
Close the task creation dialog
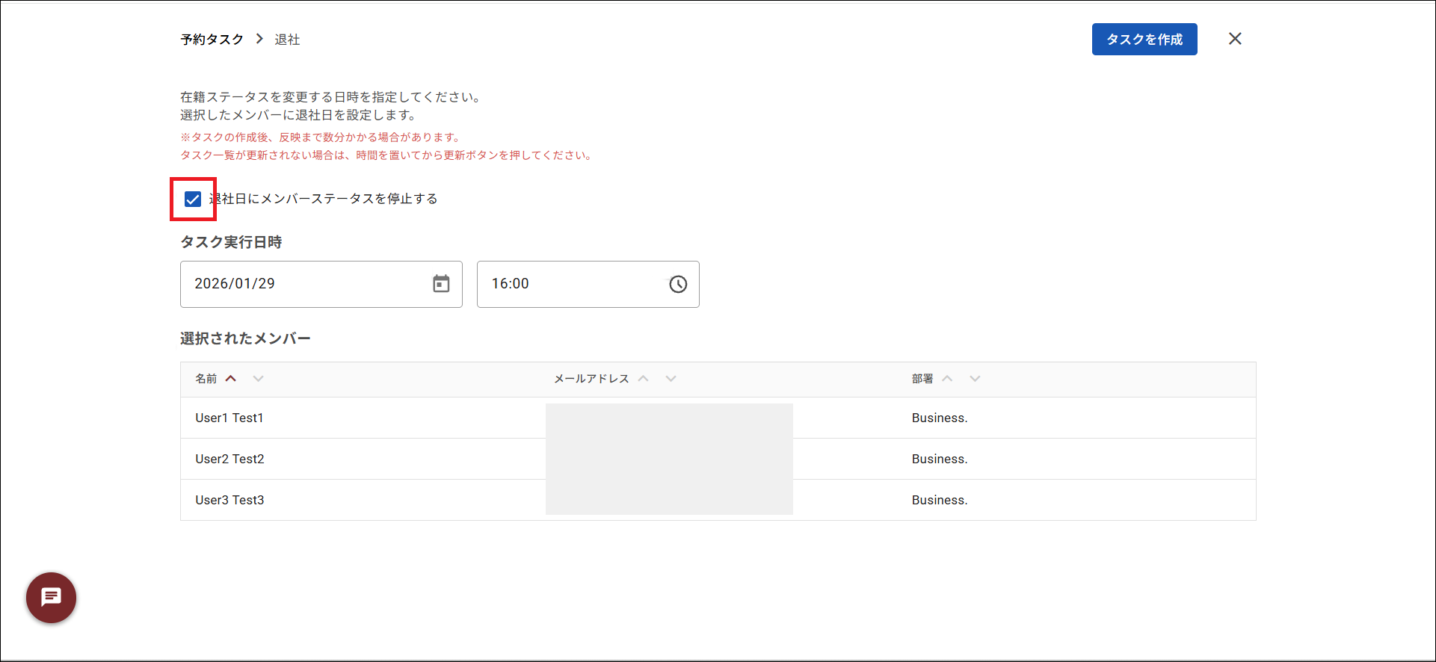(1235, 39)
